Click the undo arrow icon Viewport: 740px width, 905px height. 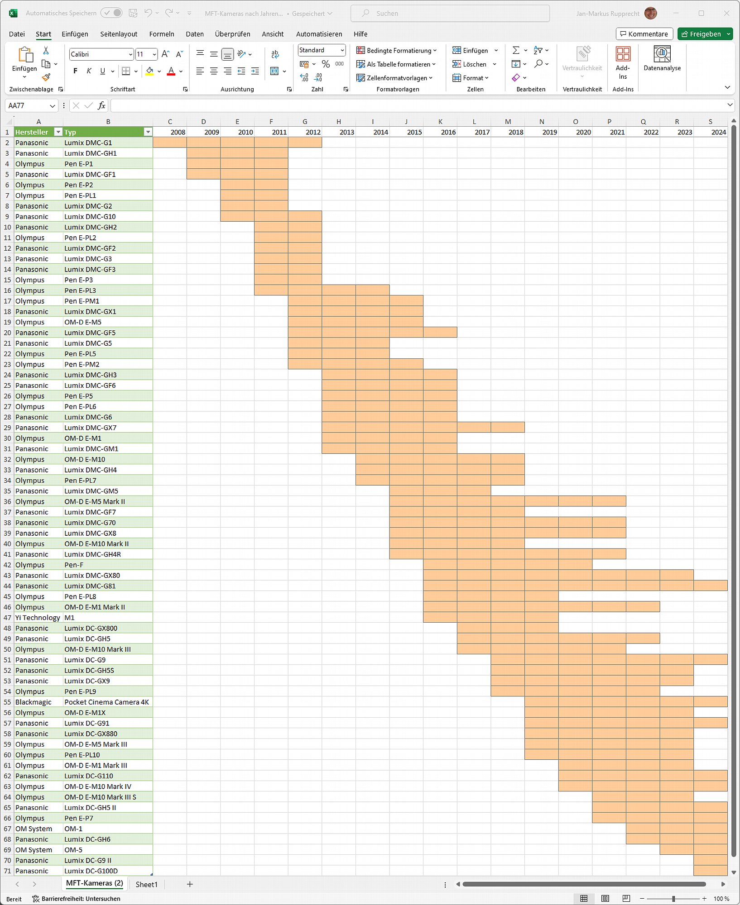tap(148, 13)
